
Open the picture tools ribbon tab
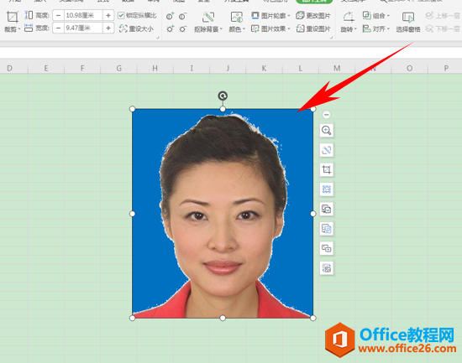314,2
